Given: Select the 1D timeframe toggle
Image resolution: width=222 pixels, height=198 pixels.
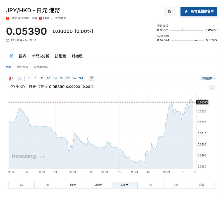Looking at the screenshot, I should (x=68, y=78).
